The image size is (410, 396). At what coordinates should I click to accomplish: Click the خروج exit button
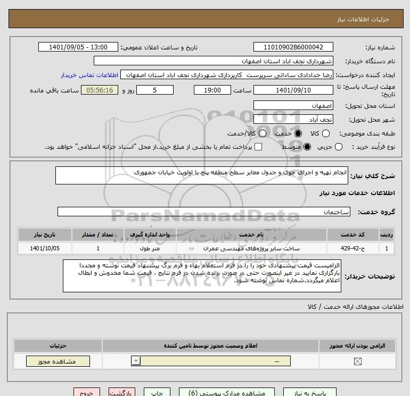coord(87,393)
